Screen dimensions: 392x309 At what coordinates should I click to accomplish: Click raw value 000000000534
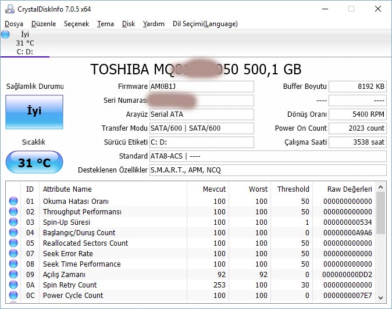[x=347, y=222]
